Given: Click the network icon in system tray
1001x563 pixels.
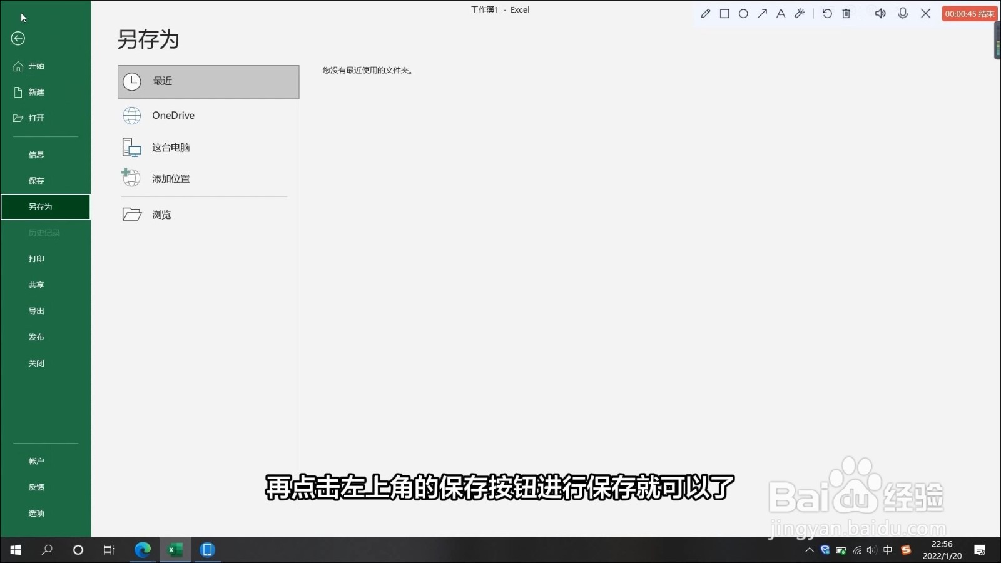Looking at the screenshot, I should click(857, 550).
